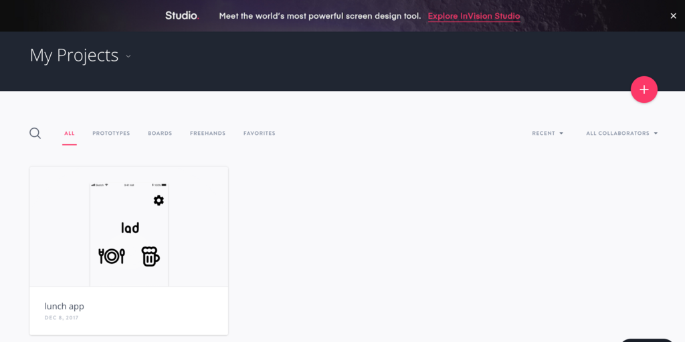Click the pink plus create button

tap(644, 90)
